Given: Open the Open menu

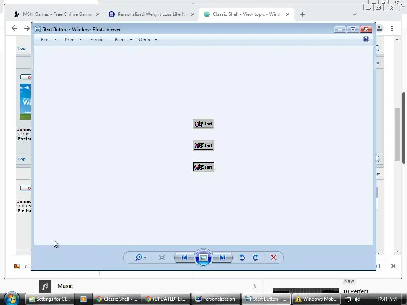Looking at the screenshot, I should (x=144, y=39).
